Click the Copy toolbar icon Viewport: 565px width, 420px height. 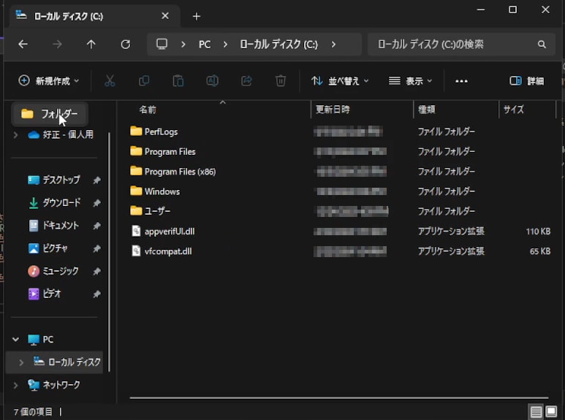point(144,80)
